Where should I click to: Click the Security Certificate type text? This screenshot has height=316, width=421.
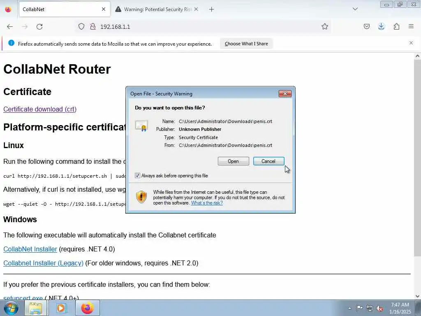pos(198,137)
